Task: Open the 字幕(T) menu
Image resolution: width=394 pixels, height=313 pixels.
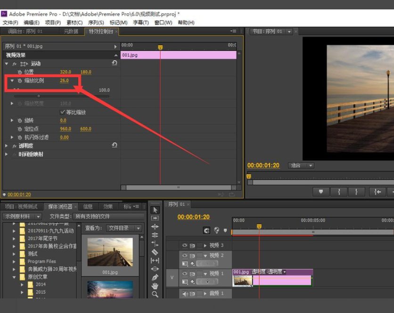Action: coord(140,23)
